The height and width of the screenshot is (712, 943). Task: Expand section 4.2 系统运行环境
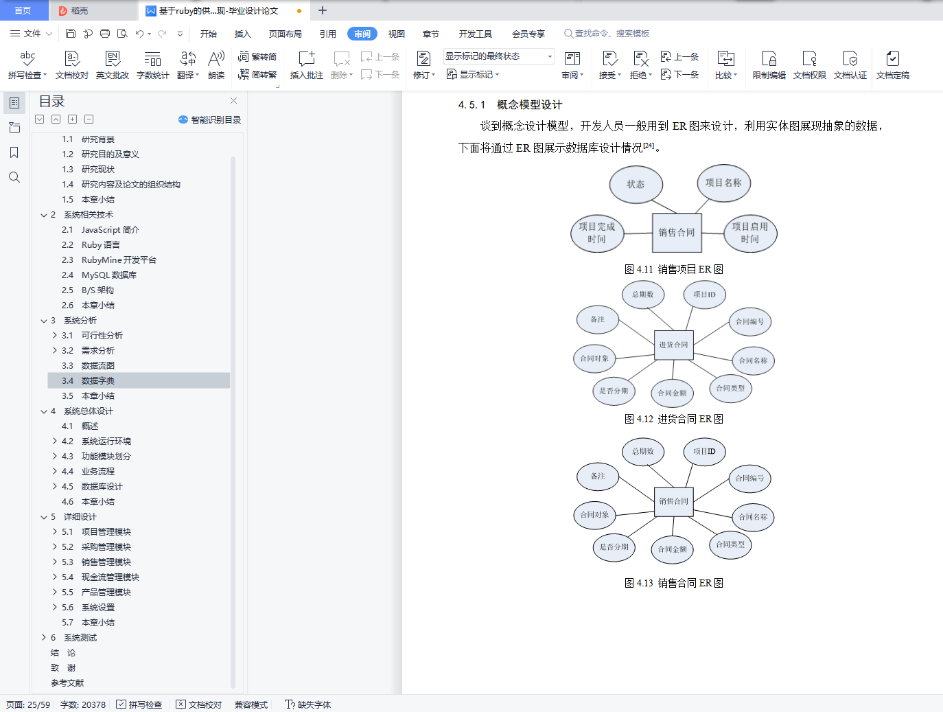(x=55, y=441)
